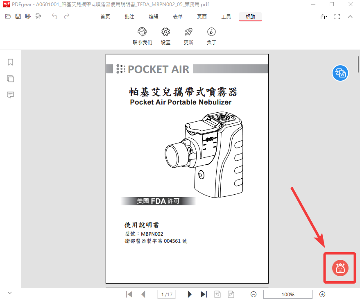Go to the 页面 tab
This screenshot has height=300, width=360.
pos(202,16)
